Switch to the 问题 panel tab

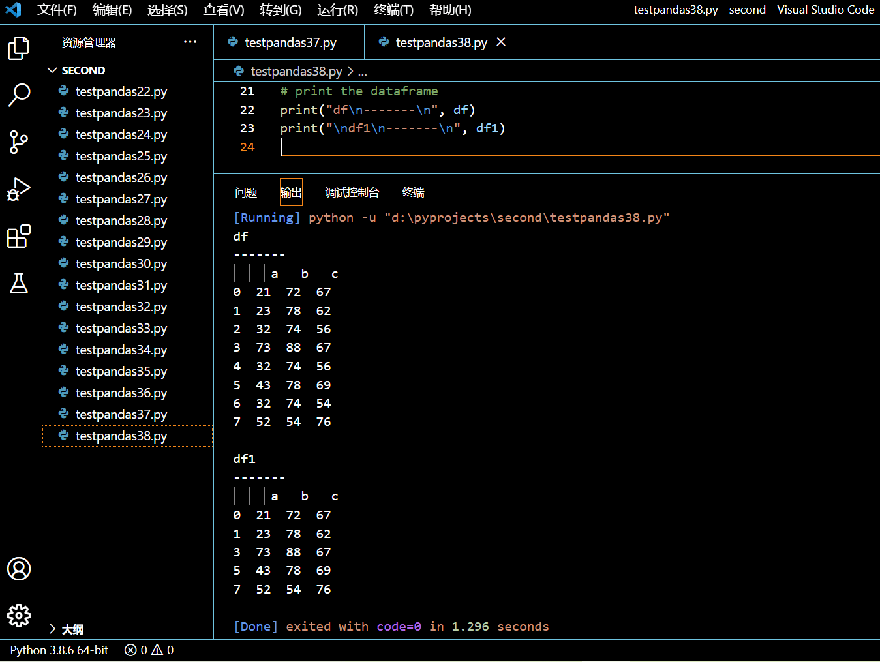point(246,192)
